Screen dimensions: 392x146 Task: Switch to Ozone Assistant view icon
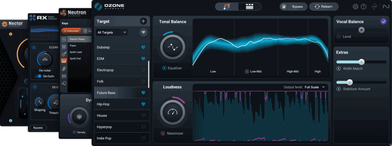pyautogui.click(x=227, y=7)
